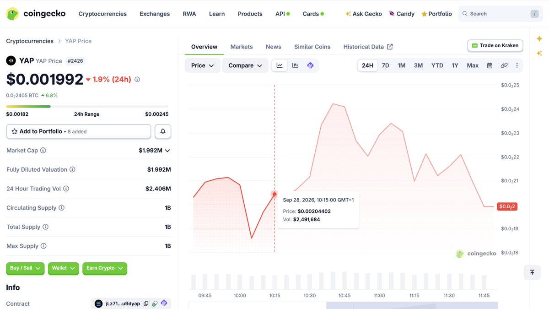Image resolution: width=549 pixels, height=309 pixels.
Task: Open the Learn nav menu
Action: [217, 14]
